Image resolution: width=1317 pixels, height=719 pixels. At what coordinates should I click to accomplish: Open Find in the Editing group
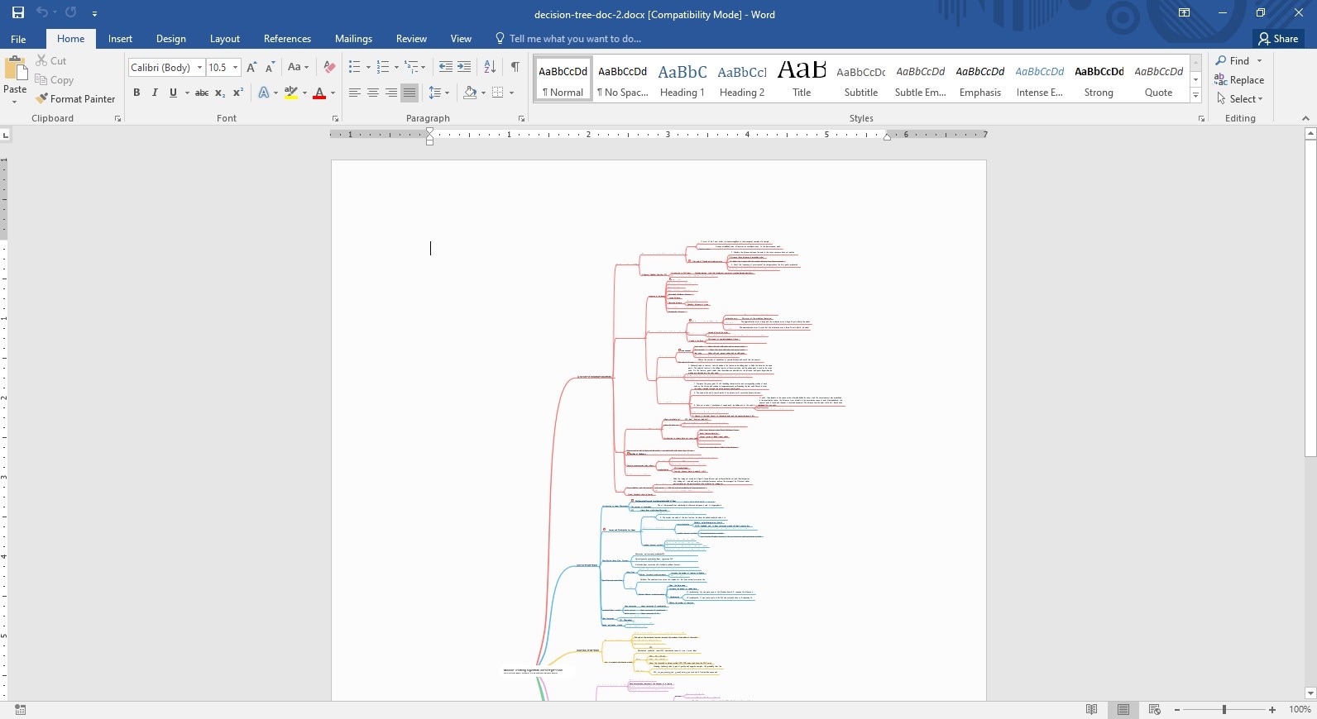pyautogui.click(x=1232, y=60)
